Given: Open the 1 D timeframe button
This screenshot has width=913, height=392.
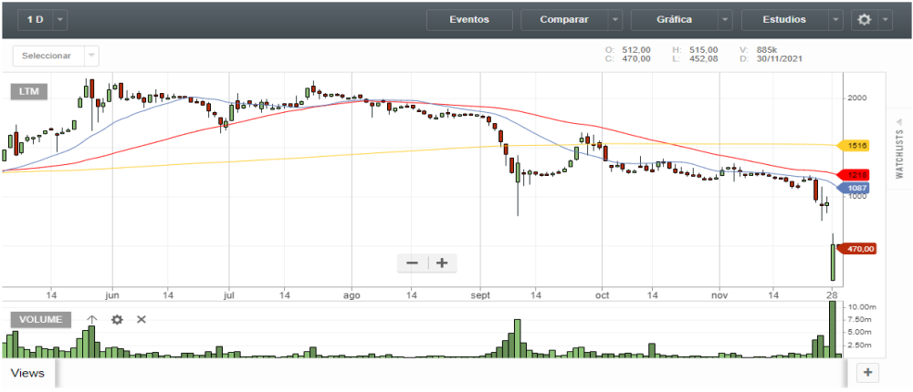Looking at the screenshot, I should click(x=35, y=20).
